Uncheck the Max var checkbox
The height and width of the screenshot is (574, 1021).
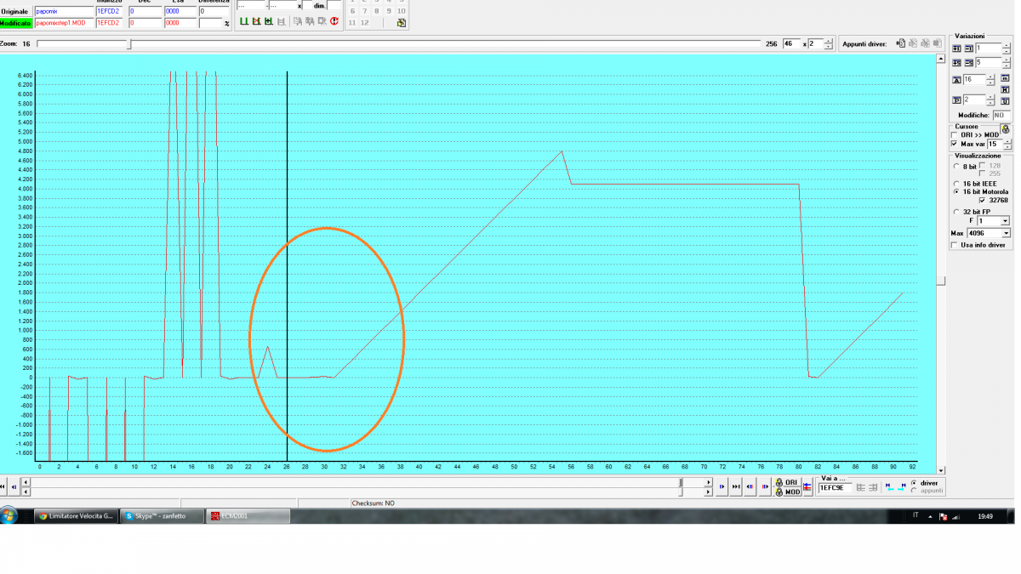coord(954,144)
